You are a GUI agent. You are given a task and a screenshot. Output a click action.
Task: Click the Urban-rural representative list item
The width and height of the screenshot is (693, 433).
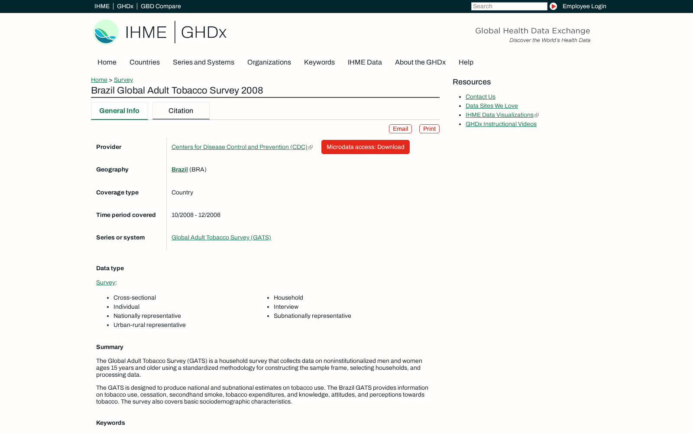point(149,325)
